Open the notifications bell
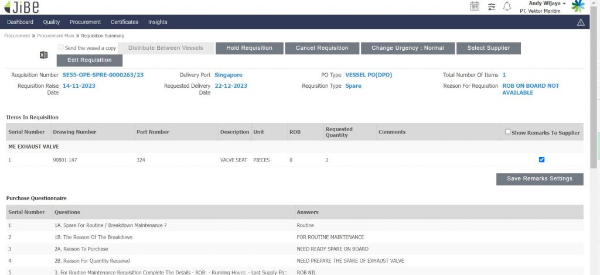 (x=507, y=6)
